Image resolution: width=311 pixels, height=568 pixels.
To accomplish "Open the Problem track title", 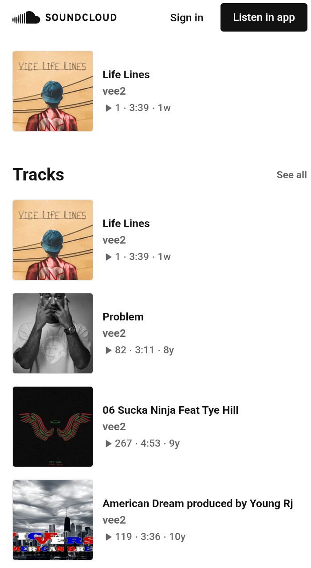I will [x=123, y=317].
